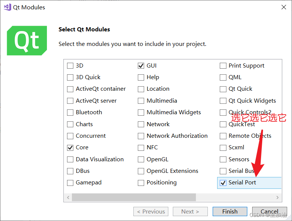Tick Network Authorization checkbox
The image size is (292, 221).
pyautogui.click(x=141, y=136)
